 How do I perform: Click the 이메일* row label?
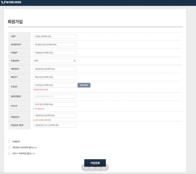coord(14,53)
